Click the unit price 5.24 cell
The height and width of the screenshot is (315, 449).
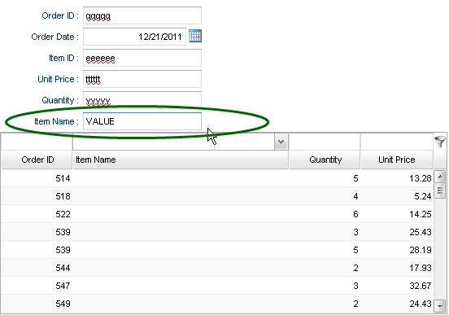(x=397, y=196)
